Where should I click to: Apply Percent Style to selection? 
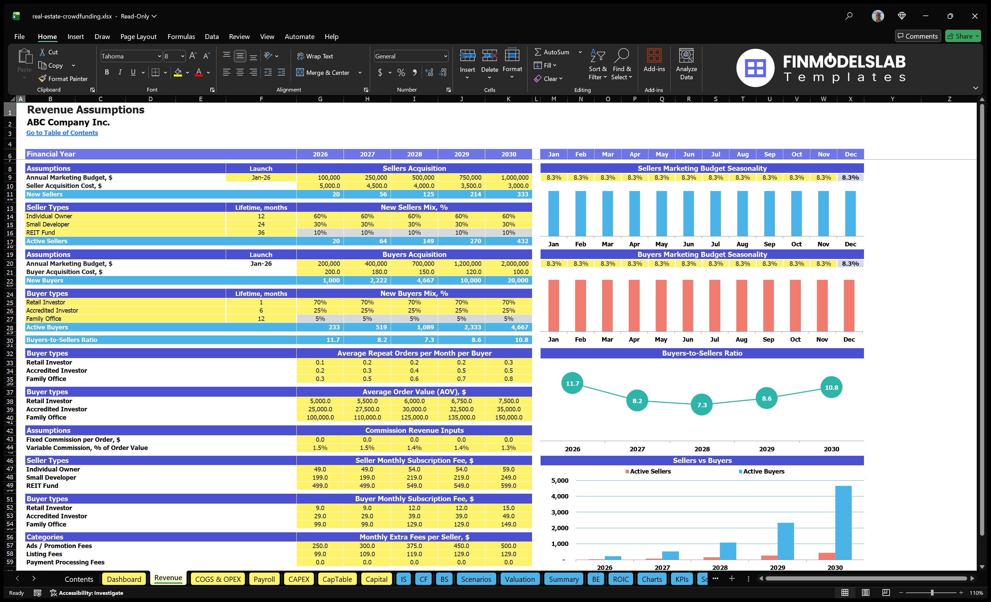click(x=401, y=72)
